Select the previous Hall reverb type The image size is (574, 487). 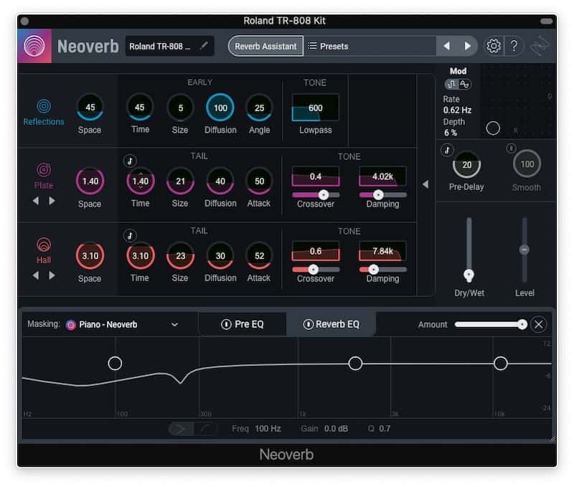click(x=35, y=275)
